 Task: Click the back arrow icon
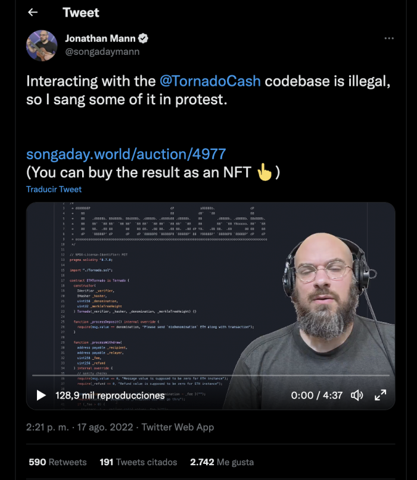click(33, 13)
